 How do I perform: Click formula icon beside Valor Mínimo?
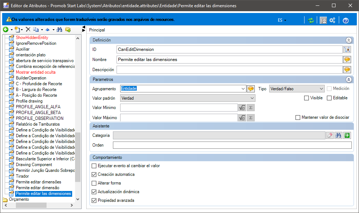pos(242,108)
